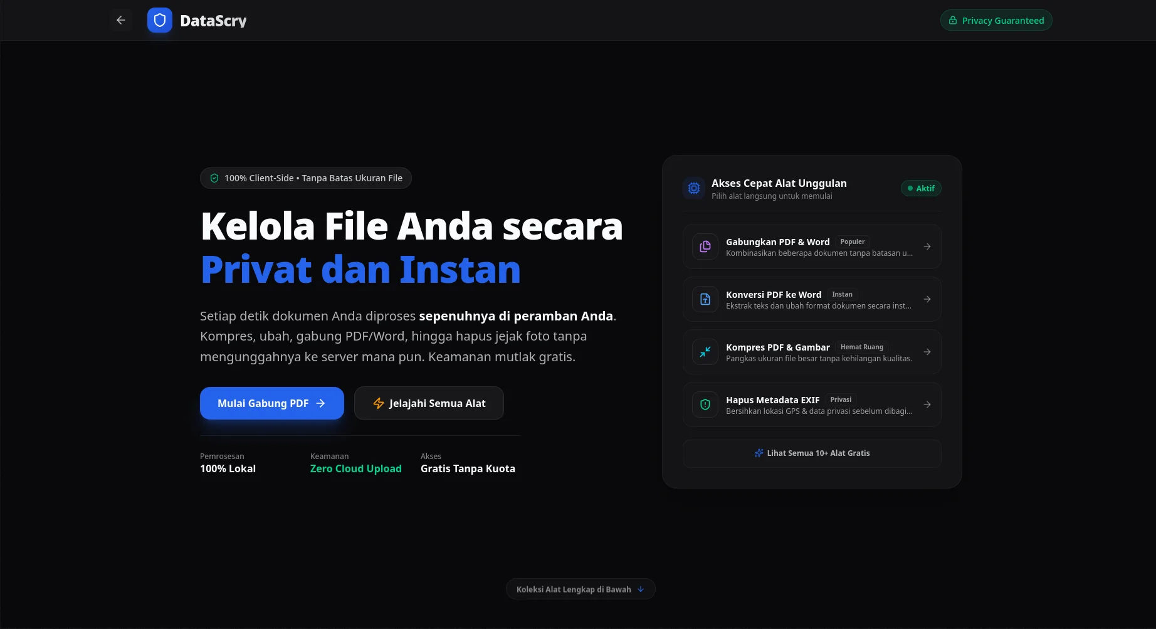Click the DataScry brand name
The width and height of the screenshot is (1156, 629).
click(x=213, y=21)
